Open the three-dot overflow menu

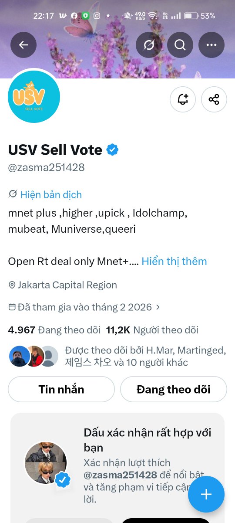[x=211, y=45]
